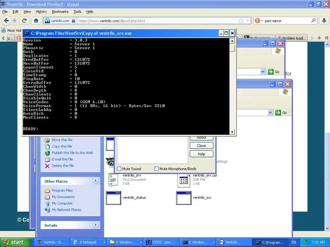The height and width of the screenshot is (247, 330).
Task: Enable the Mute Microphone/Binds checkbox
Action: pos(156,169)
